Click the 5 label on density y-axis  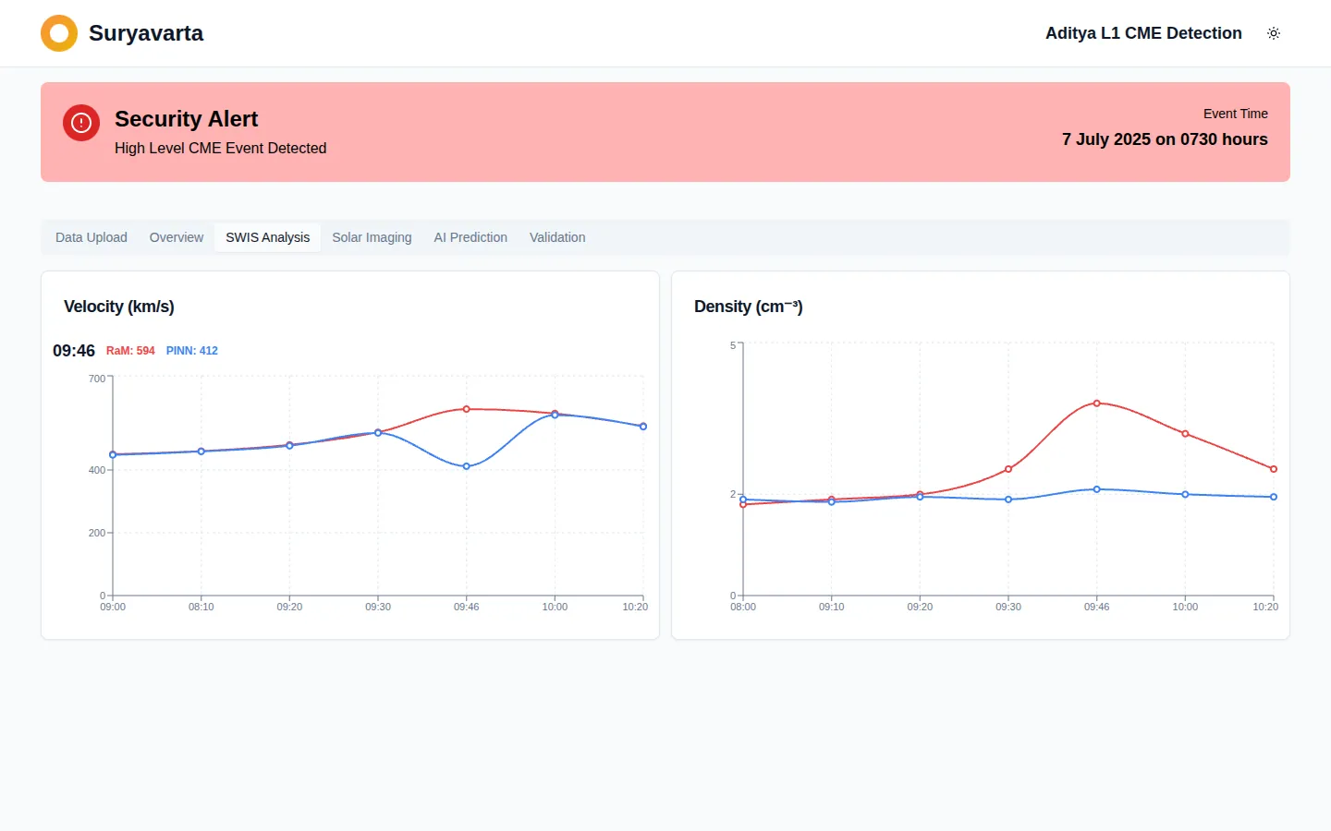pos(733,345)
